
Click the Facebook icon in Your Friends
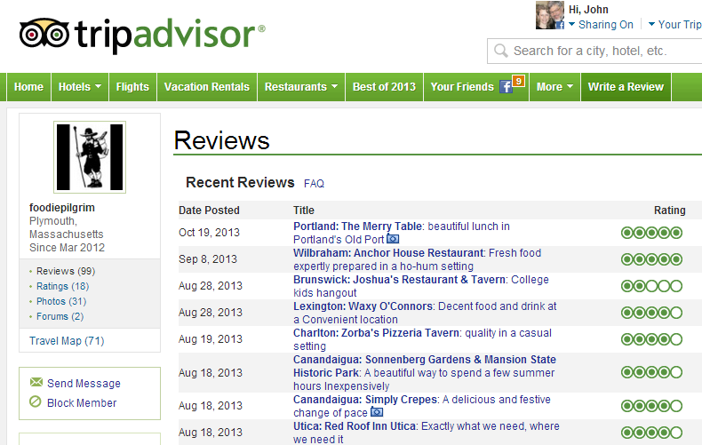(506, 87)
